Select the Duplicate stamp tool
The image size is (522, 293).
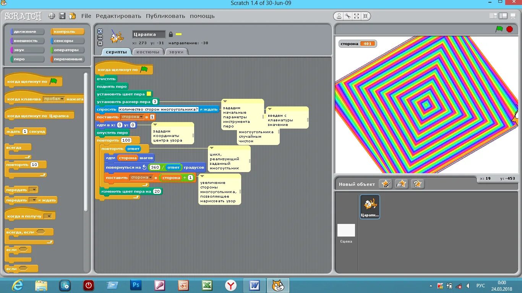[x=339, y=16]
